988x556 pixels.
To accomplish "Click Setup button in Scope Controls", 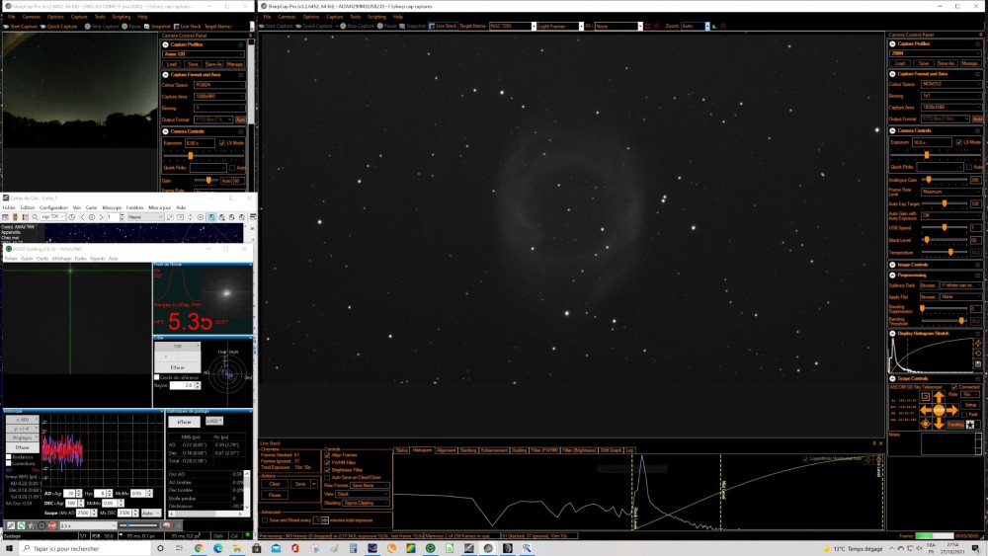I will [x=970, y=405].
